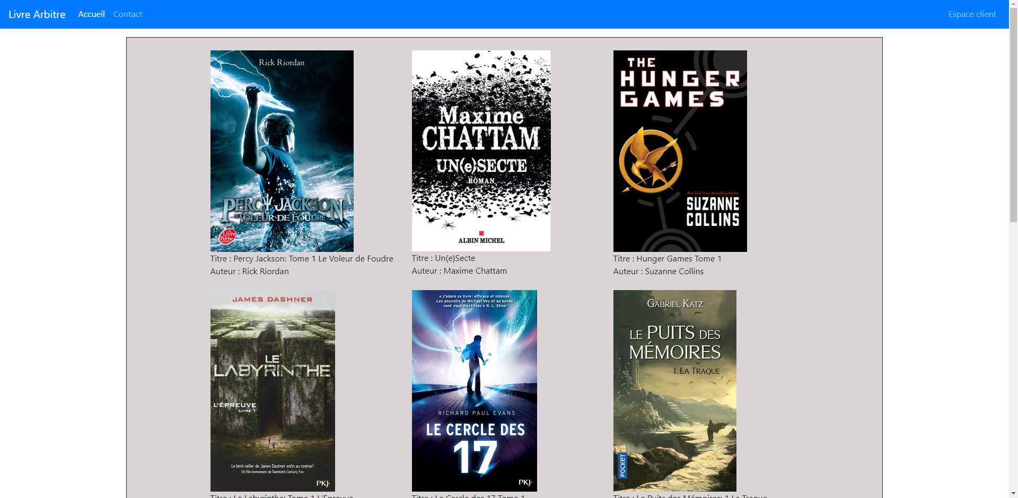The image size is (1018, 498).
Task: Click the Livre Arbitre brand logo
Action: pyautogui.click(x=37, y=14)
